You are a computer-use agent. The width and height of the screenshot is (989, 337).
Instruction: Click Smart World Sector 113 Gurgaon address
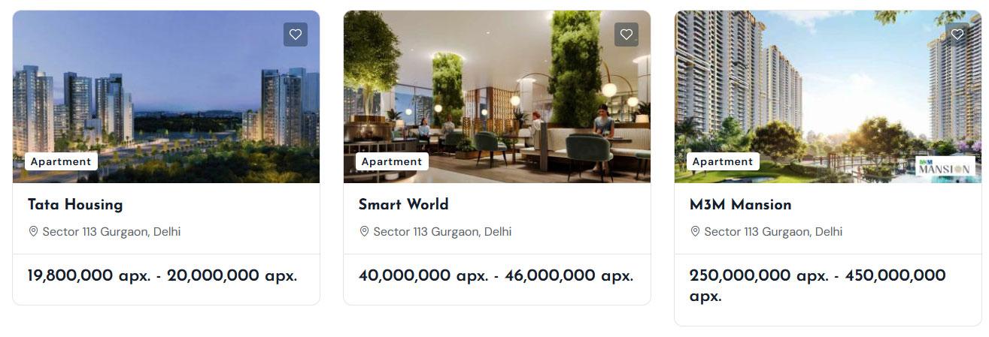point(442,231)
